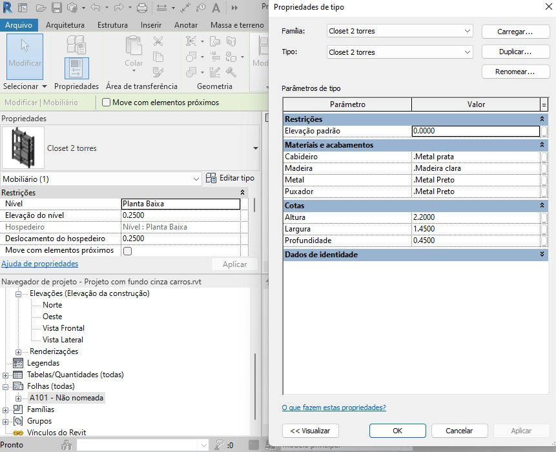Switch to the Inserir ribbon tab

(x=151, y=25)
